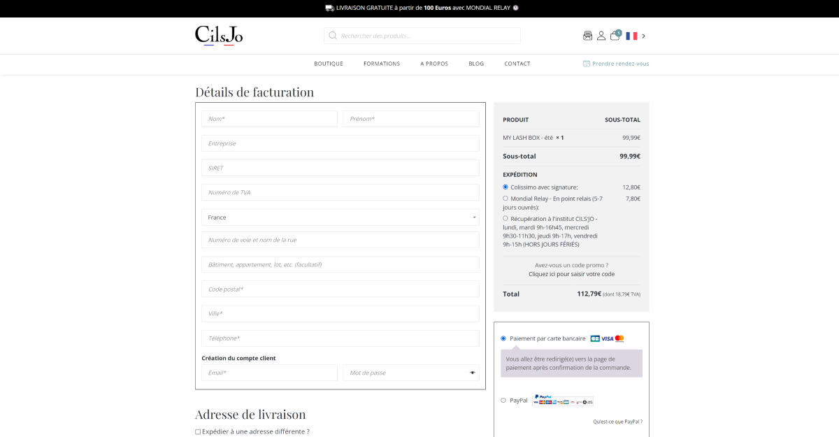Click the SIRET field
839x437 pixels.
[340, 168]
